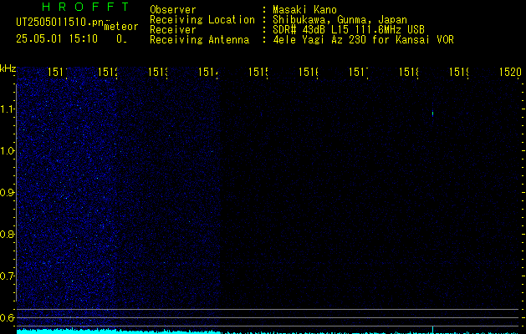Click the SDR# 43dB L15 111.6MHz USB text
Screen dimensions: 526x334
(349, 30)
